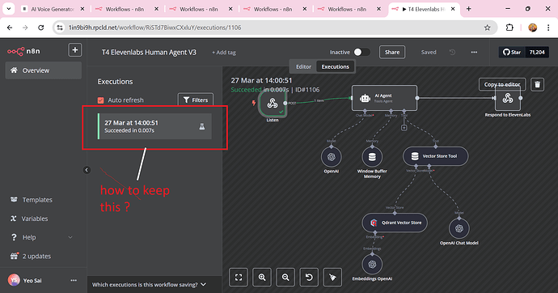Click the zoom in canvas icon

click(x=262, y=278)
